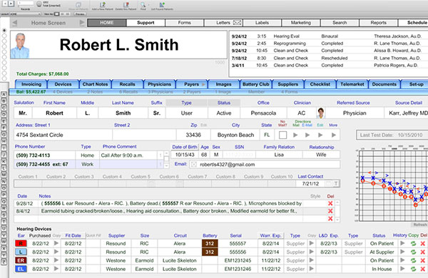Go to next record with forward arrow
The image size is (428, 278).
(11, 4)
